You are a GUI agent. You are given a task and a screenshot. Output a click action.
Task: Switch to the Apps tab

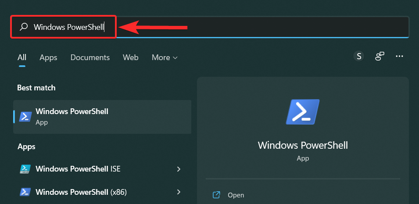pos(48,57)
